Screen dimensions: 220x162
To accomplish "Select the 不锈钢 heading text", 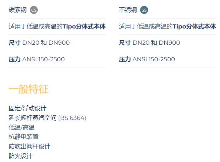I will (x=128, y=10).
